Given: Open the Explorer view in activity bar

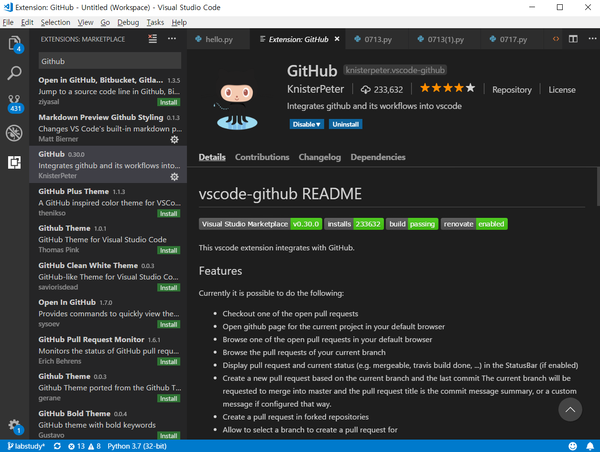Looking at the screenshot, I should 14,44.
